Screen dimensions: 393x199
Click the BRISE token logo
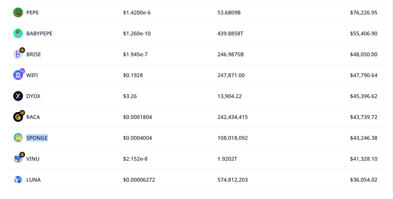18,54
